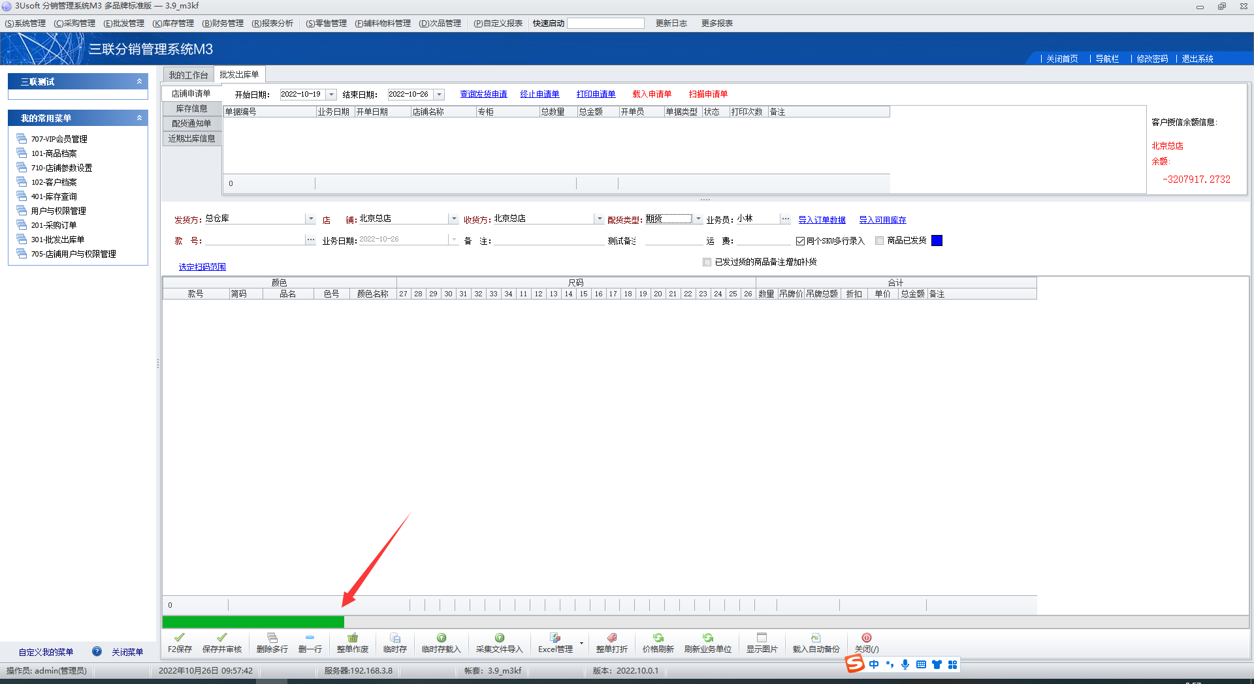Click Sogou input method S logo
1254x684 pixels.
tap(855, 664)
